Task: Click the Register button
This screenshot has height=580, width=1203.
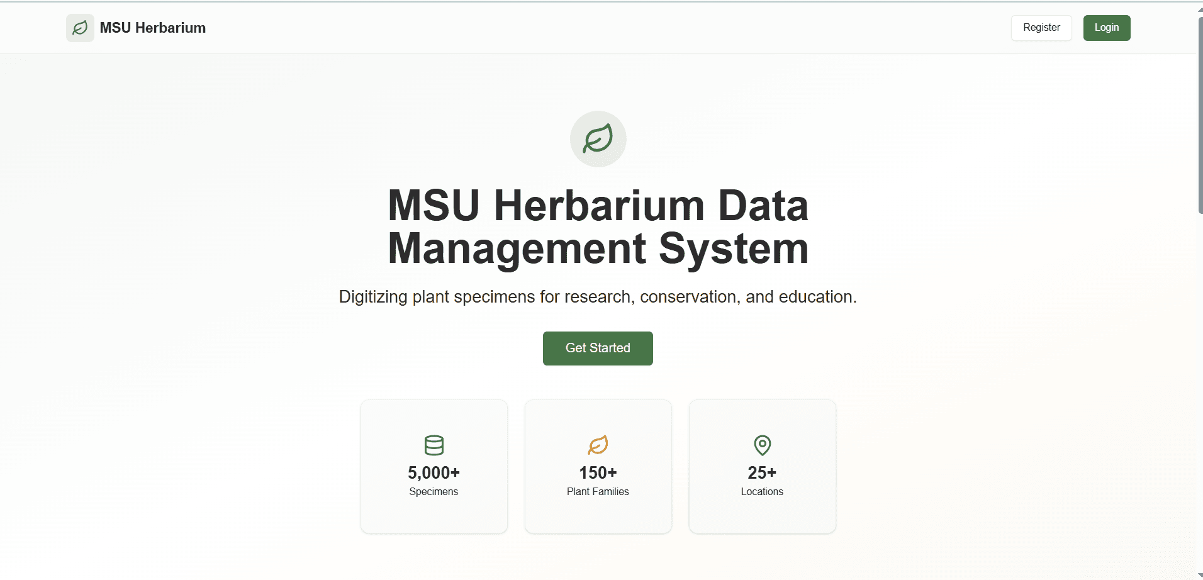Action: [1041, 28]
